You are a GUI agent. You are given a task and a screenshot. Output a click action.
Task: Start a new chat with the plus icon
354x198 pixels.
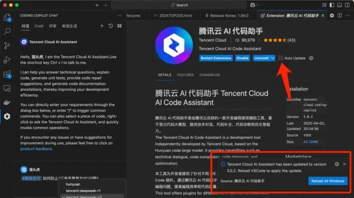[x=102, y=26]
